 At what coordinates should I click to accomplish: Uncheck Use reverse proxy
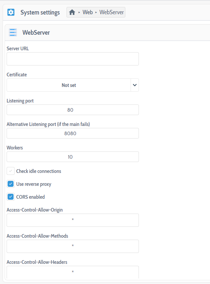[10, 183]
